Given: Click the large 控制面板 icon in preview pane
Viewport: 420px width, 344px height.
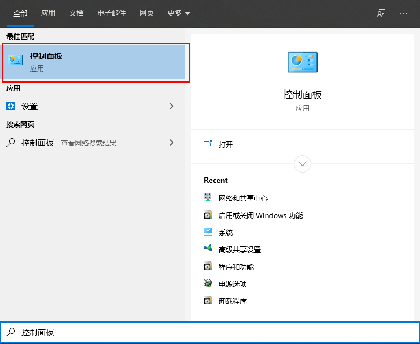Looking at the screenshot, I should [303, 62].
